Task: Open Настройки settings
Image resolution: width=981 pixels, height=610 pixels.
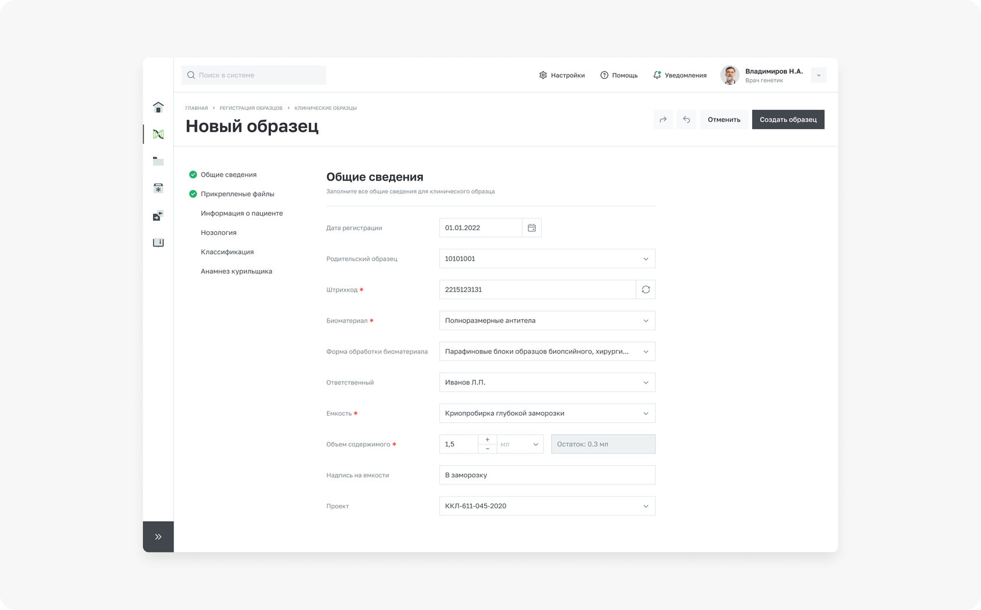Action: pos(562,75)
